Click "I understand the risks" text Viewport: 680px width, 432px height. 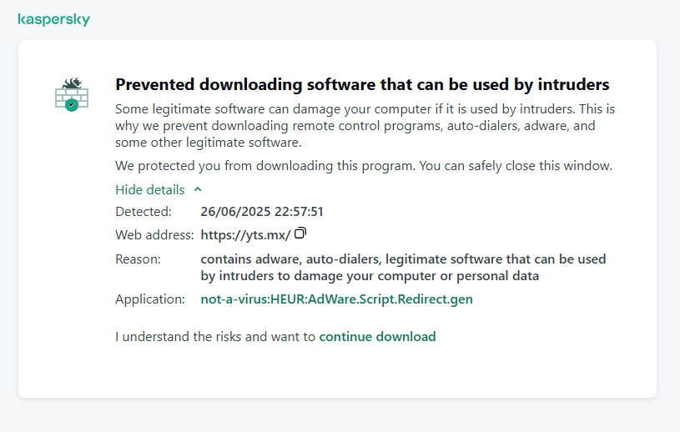click(x=215, y=337)
